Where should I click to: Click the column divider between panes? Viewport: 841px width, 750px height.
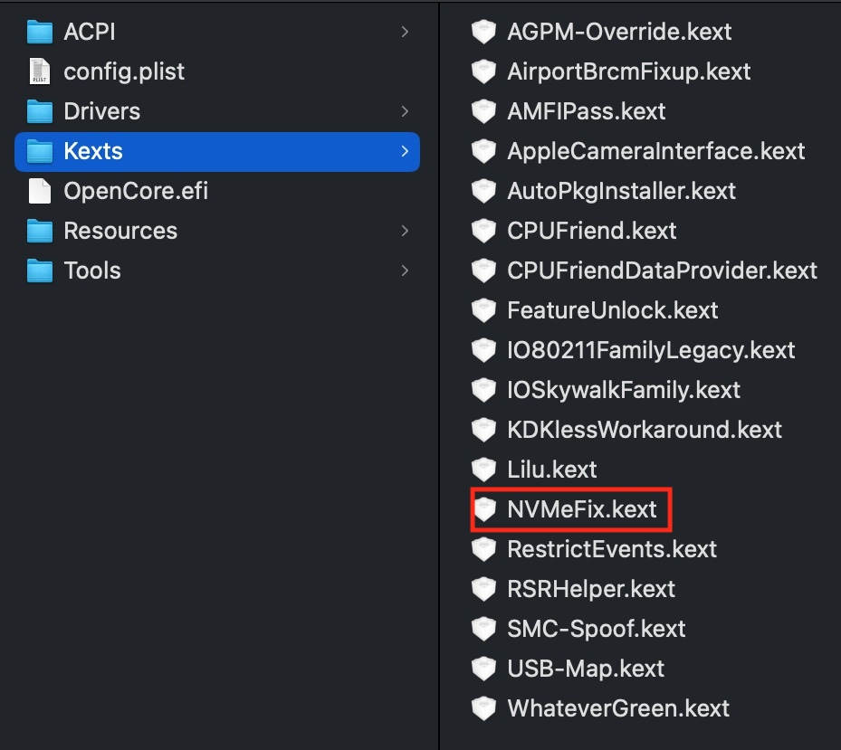[x=439, y=375]
